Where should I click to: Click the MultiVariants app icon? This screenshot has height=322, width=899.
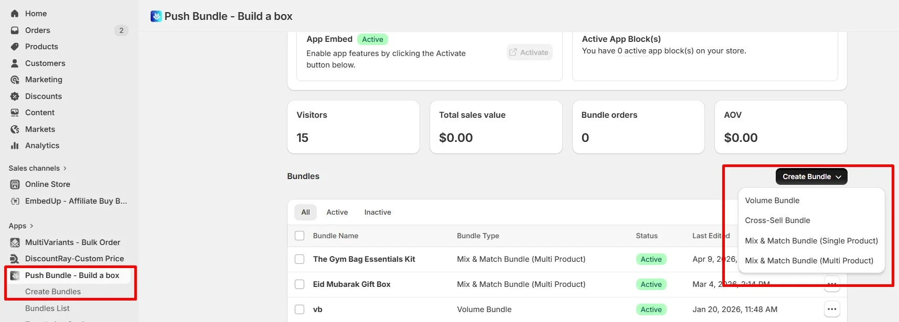(15, 242)
